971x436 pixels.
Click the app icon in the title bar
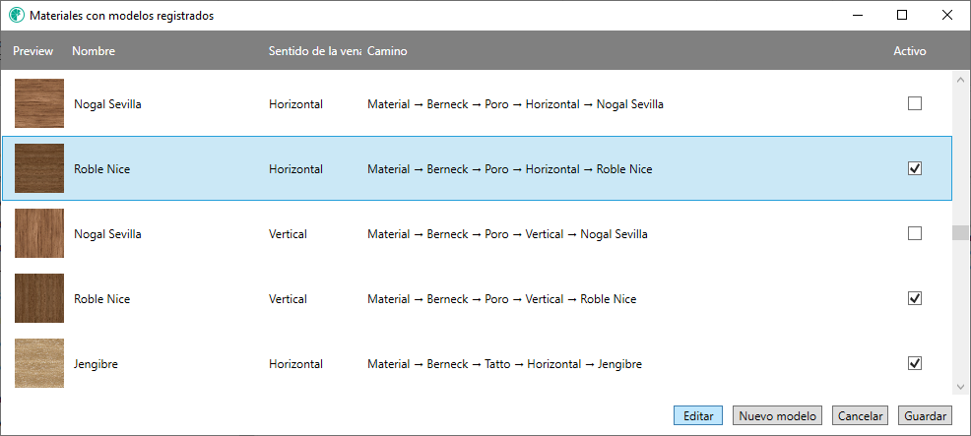pyautogui.click(x=17, y=16)
